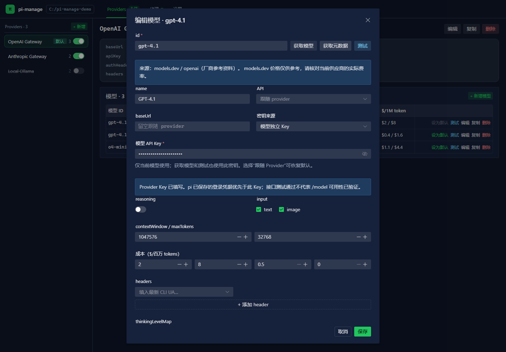506x352 pixels.
Task: Disable the OpenAI Gateway provider toggle
Action: 79,41
